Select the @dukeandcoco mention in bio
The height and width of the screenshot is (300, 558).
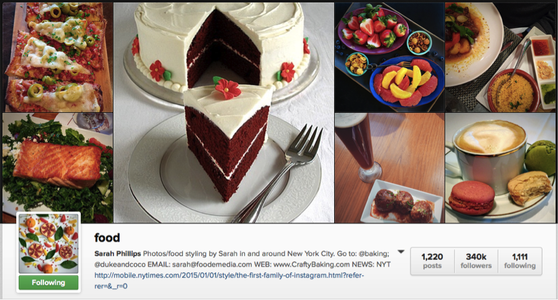coord(116,265)
